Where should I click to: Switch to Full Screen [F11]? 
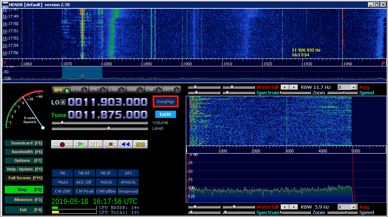(24, 178)
